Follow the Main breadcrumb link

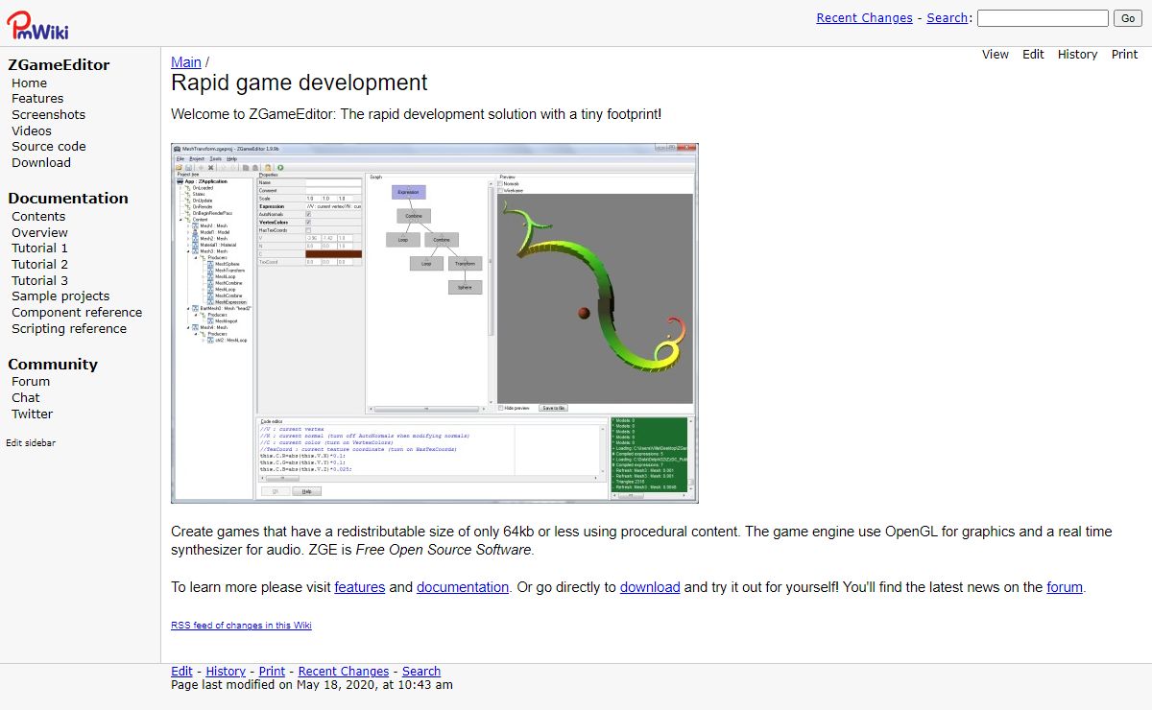(186, 62)
